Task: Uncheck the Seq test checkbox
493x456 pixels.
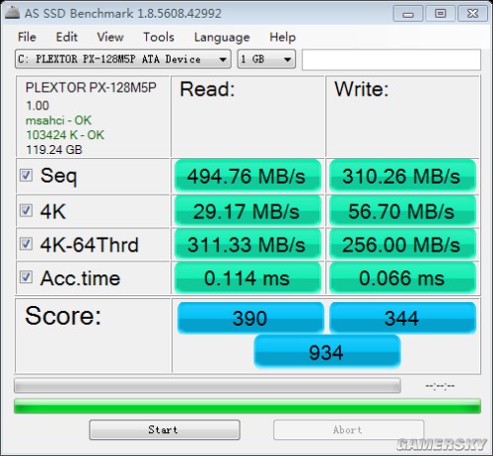Action: pos(26,176)
